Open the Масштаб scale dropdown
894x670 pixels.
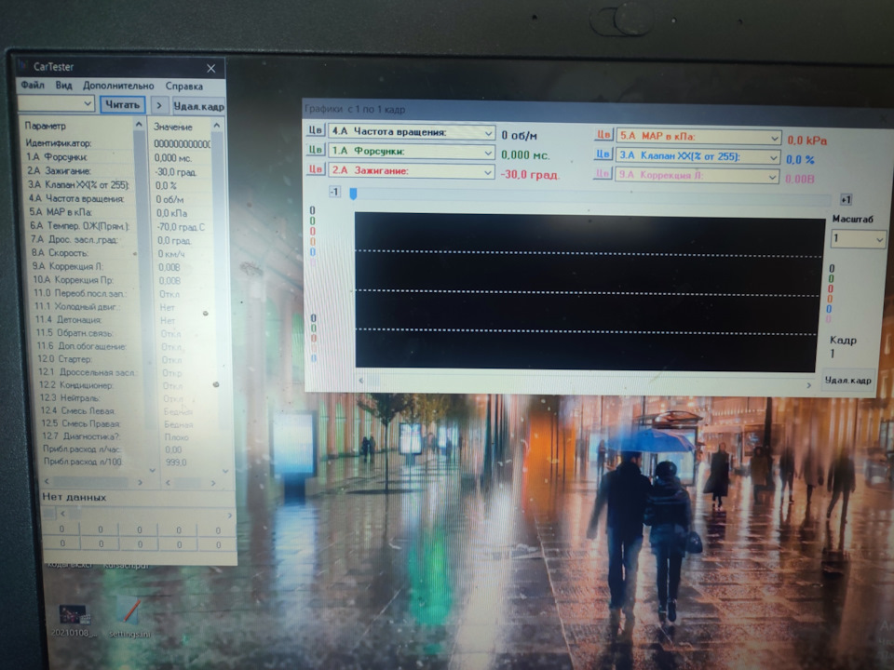(x=858, y=239)
